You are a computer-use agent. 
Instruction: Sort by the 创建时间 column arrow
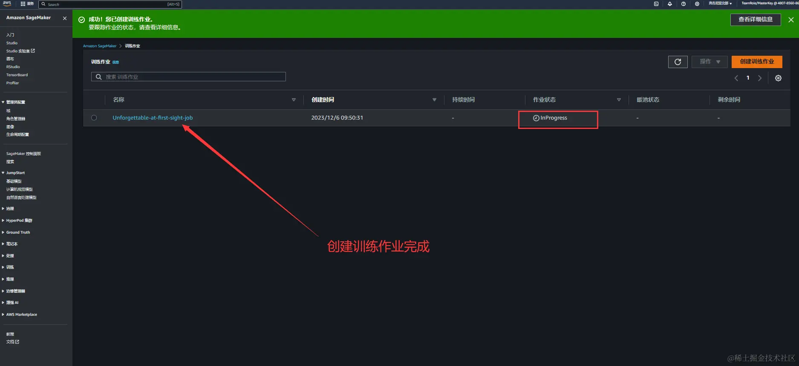[x=434, y=100]
